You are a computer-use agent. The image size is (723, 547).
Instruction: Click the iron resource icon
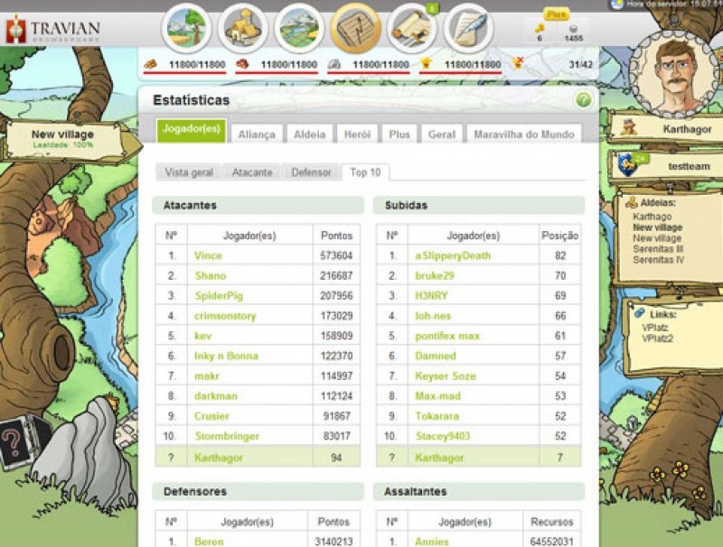334,64
